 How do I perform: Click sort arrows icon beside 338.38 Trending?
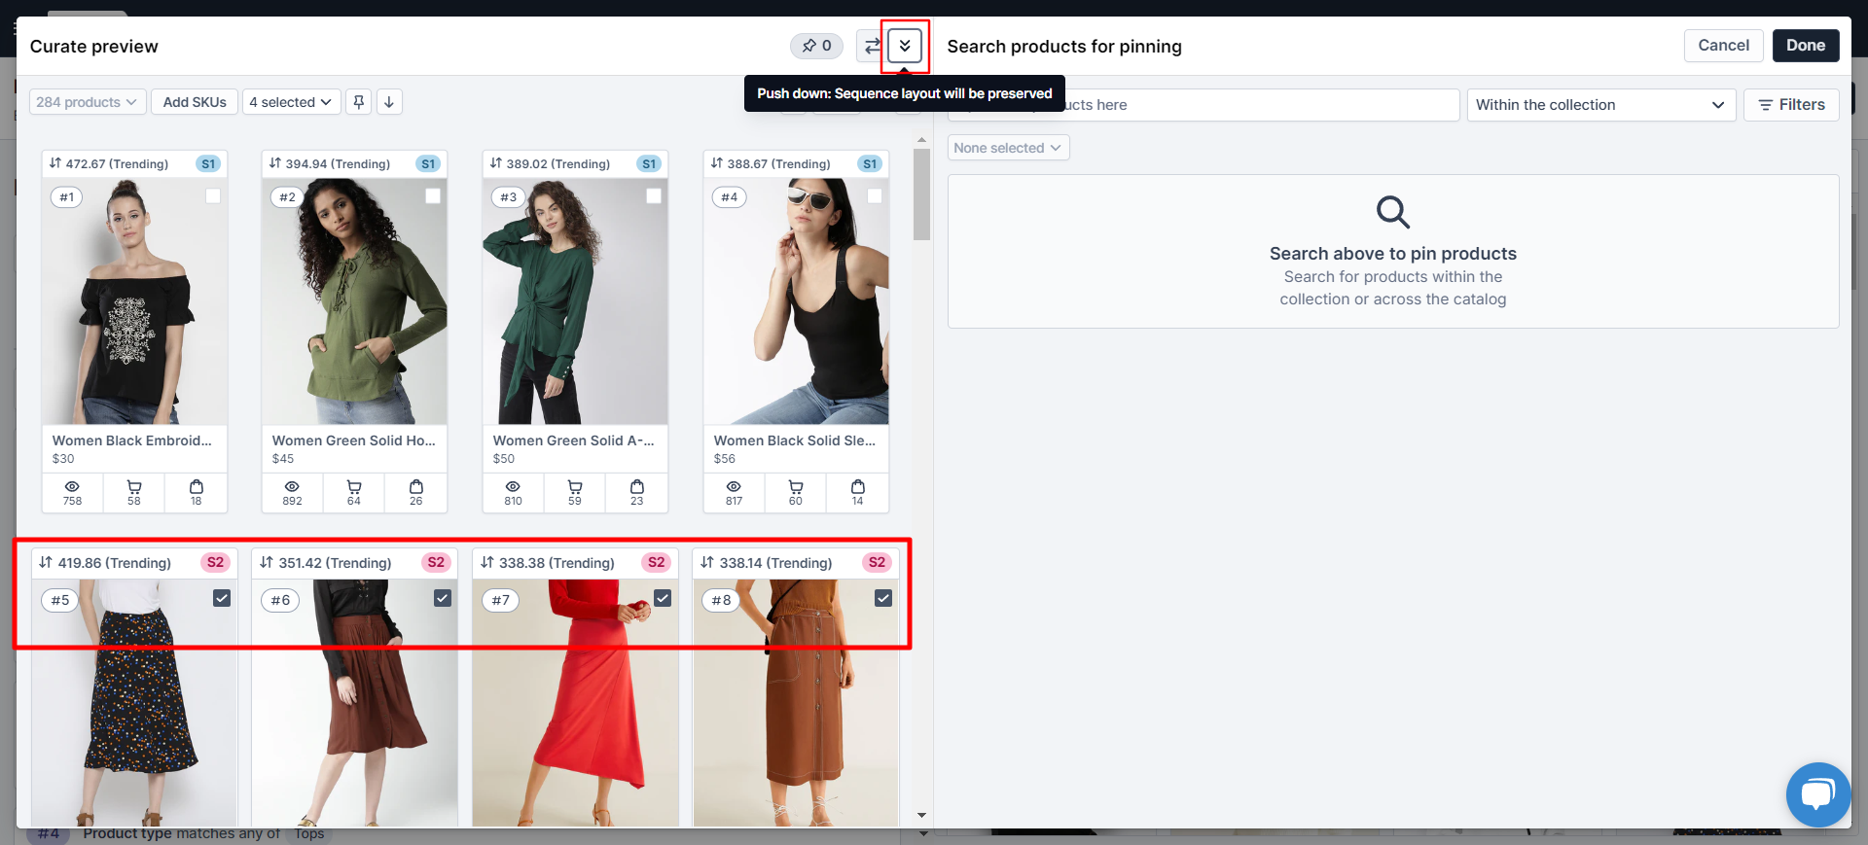[x=487, y=562]
